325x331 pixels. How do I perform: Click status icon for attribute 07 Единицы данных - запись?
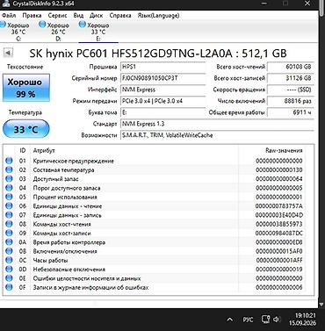point(9,215)
